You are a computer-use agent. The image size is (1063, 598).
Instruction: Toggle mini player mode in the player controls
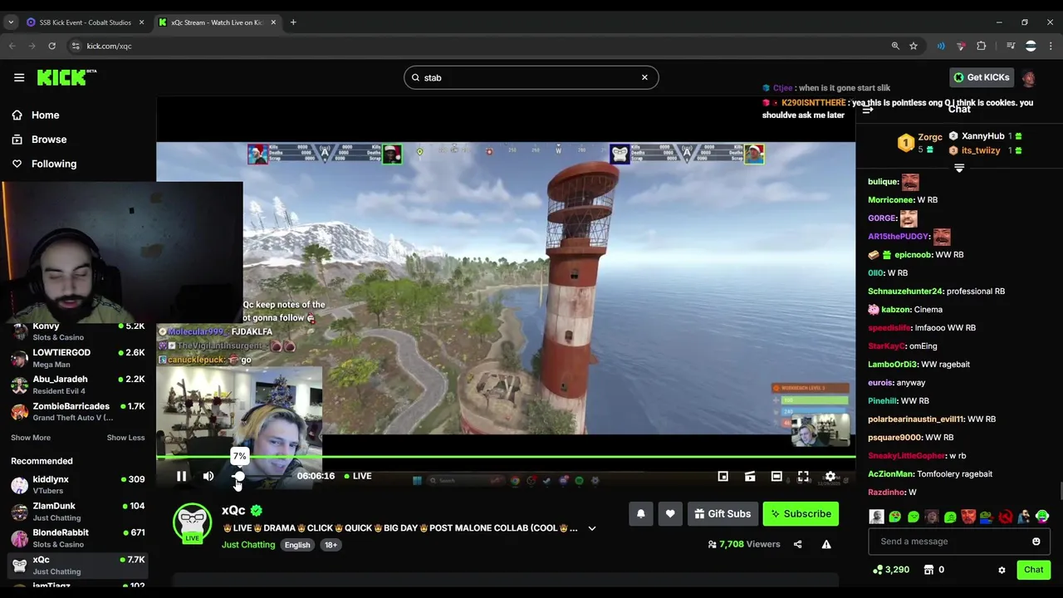(x=723, y=477)
